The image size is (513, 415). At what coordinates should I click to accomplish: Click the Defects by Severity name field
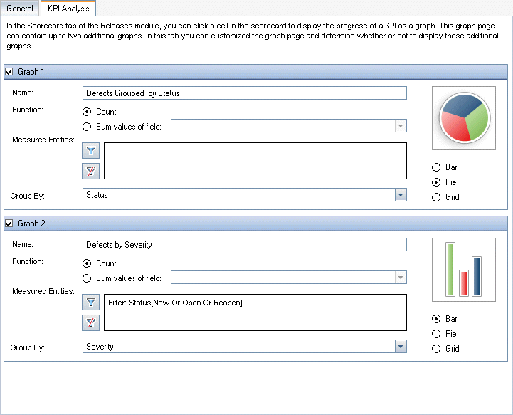coord(244,245)
